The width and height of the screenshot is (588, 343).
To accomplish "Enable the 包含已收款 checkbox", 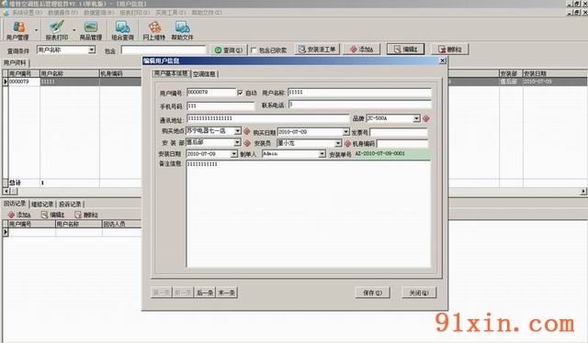I will point(254,50).
